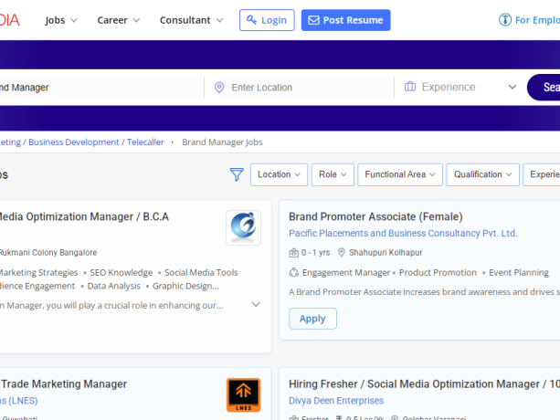
Task: Click the experience briefcase icon beside 0 - 1 yrs
Action: (x=293, y=253)
